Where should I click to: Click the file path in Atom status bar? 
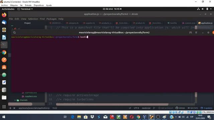[x=34, y=108]
